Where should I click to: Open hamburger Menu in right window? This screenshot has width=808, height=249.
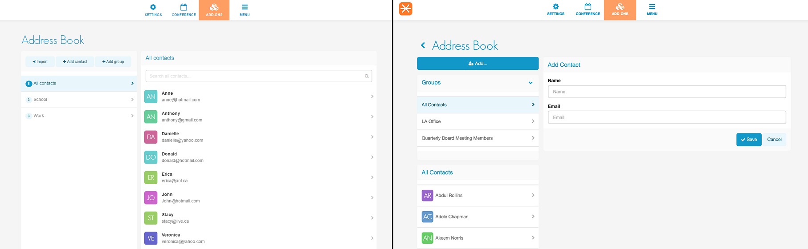(x=652, y=9)
